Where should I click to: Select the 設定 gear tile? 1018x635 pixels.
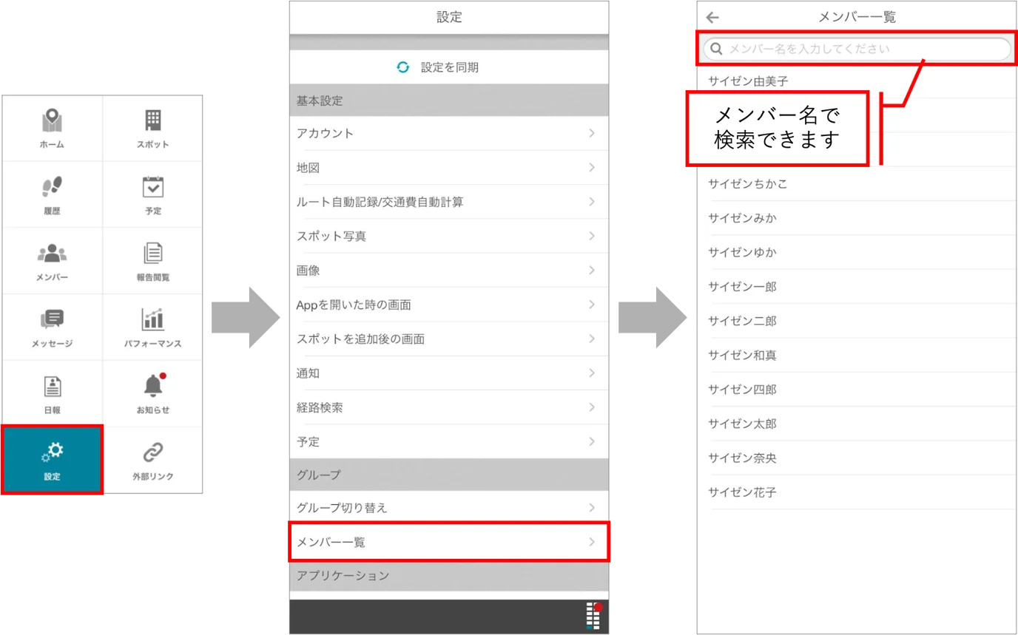pos(52,460)
